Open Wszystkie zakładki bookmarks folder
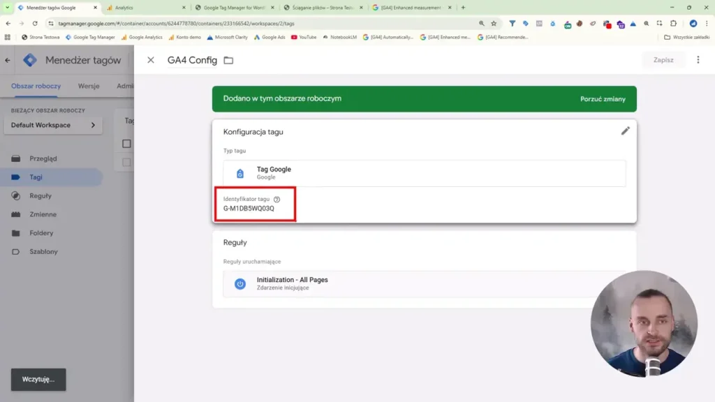 pyautogui.click(x=687, y=38)
